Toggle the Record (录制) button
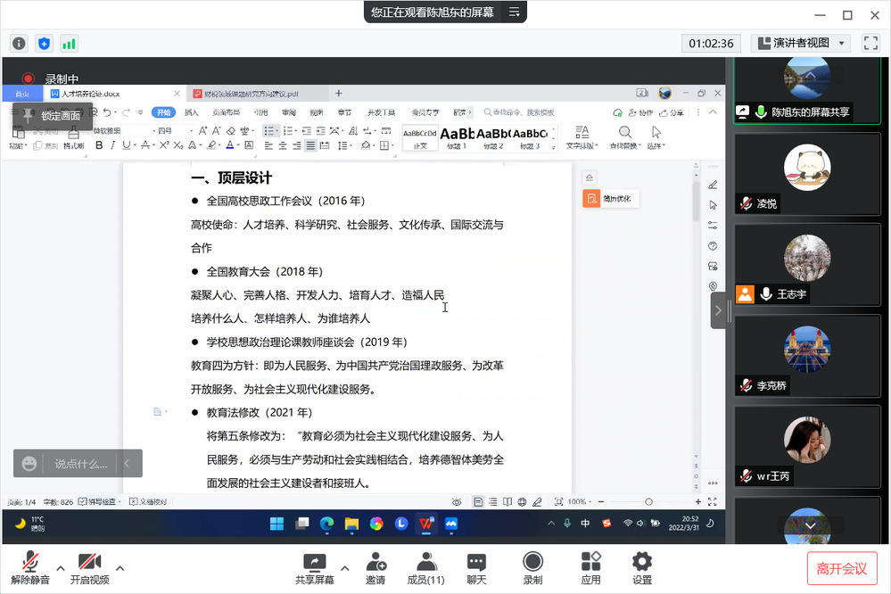The height and width of the screenshot is (594, 891). coord(532,568)
